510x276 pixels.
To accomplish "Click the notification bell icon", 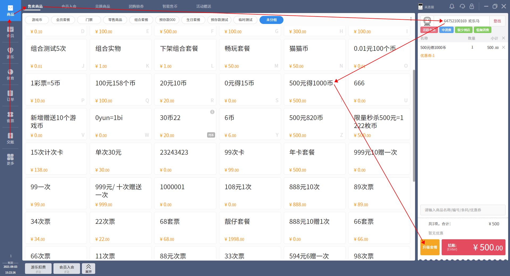I will [x=452, y=6].
